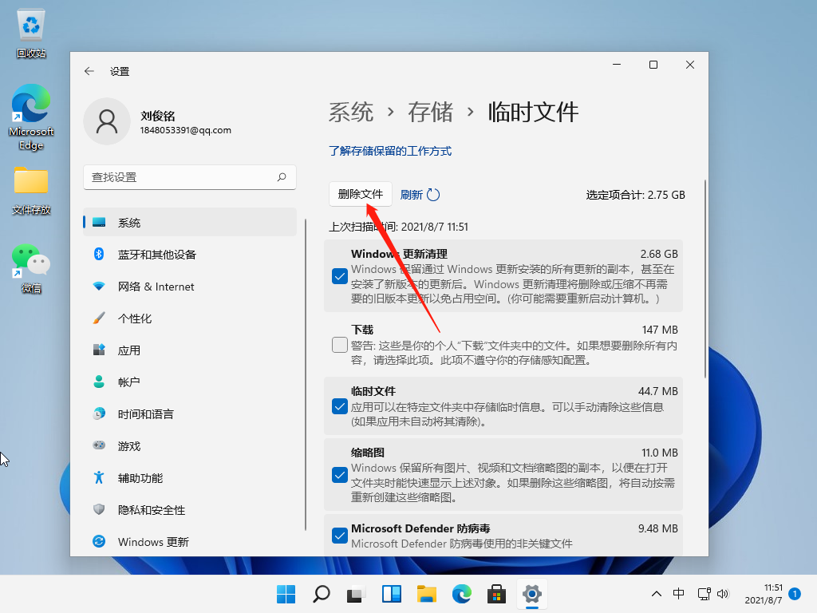Image resolution: width=817 pixels, height=613 pixels.
Task: Expand hidden icons in the system tray
Action: pyautogui.click(x=656, y=594)
